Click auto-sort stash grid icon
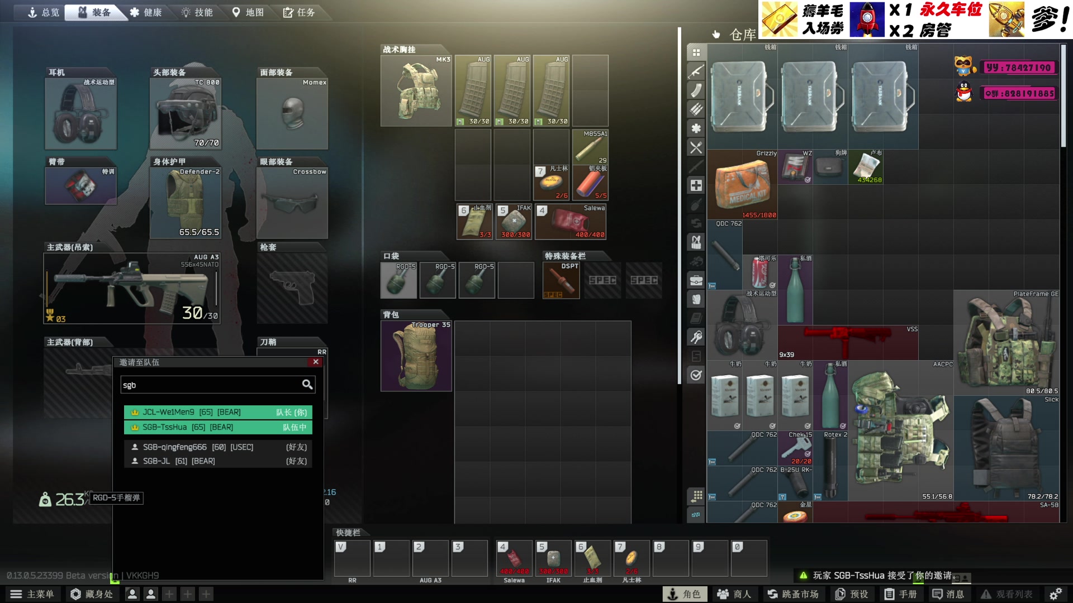Screen dimensions: 1073x603 coord(696,496)
